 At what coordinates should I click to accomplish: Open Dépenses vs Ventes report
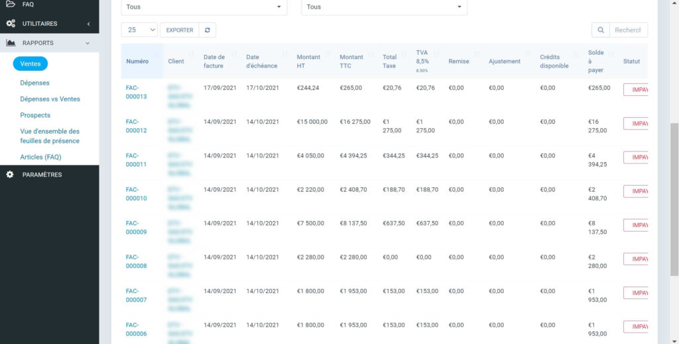pyautogui.click(x=50, y=99)
